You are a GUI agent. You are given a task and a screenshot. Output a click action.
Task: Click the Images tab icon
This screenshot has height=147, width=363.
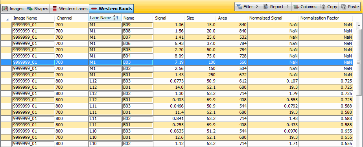click(6, 9)
